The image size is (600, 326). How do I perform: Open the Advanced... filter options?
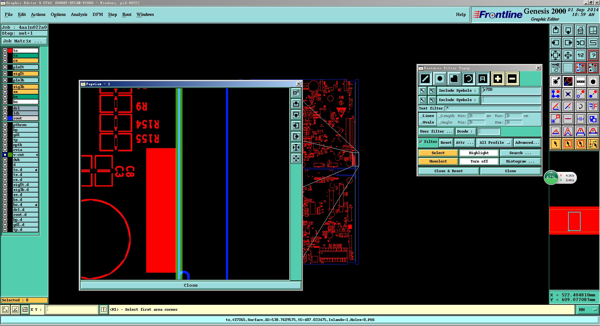527,143
